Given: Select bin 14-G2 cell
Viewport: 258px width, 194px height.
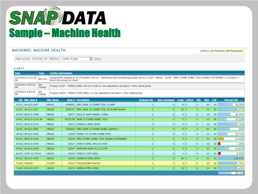Looking at the screenshot, I should [x=19, y=110].
